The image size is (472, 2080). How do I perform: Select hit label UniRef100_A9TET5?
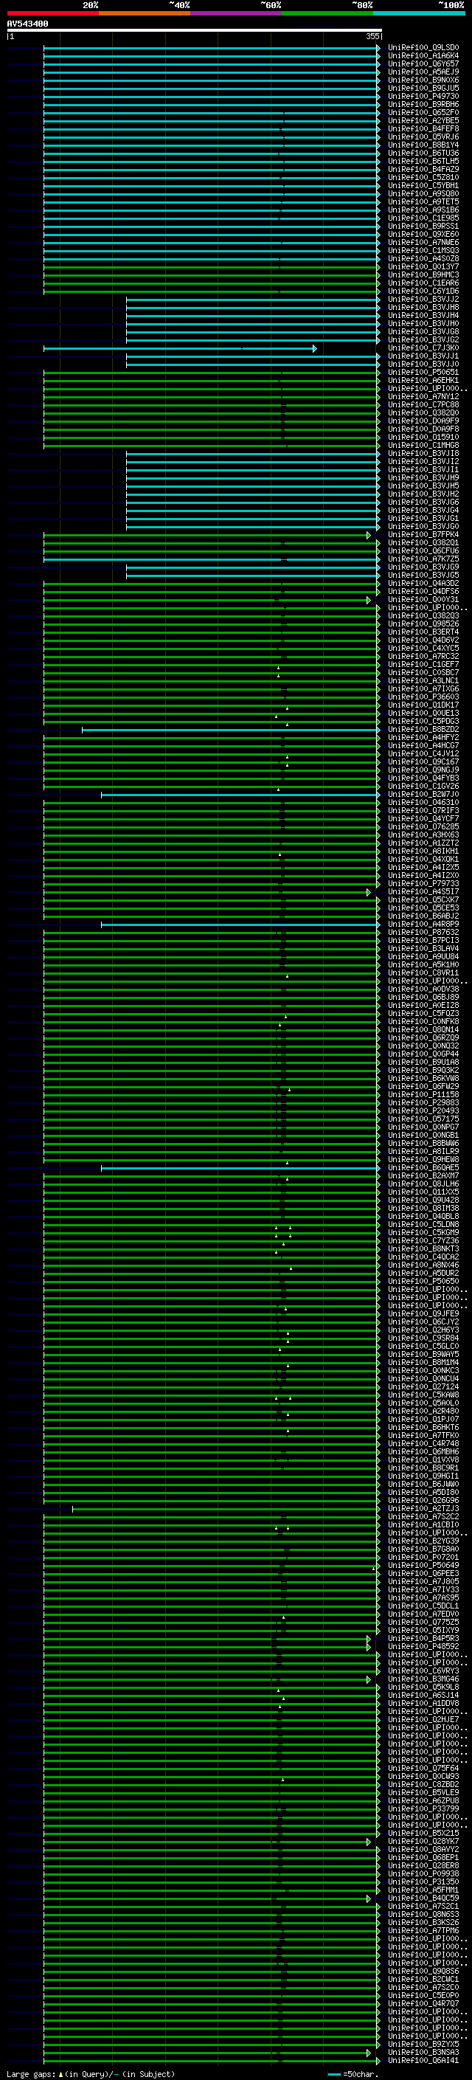click(x=423, y=202)
